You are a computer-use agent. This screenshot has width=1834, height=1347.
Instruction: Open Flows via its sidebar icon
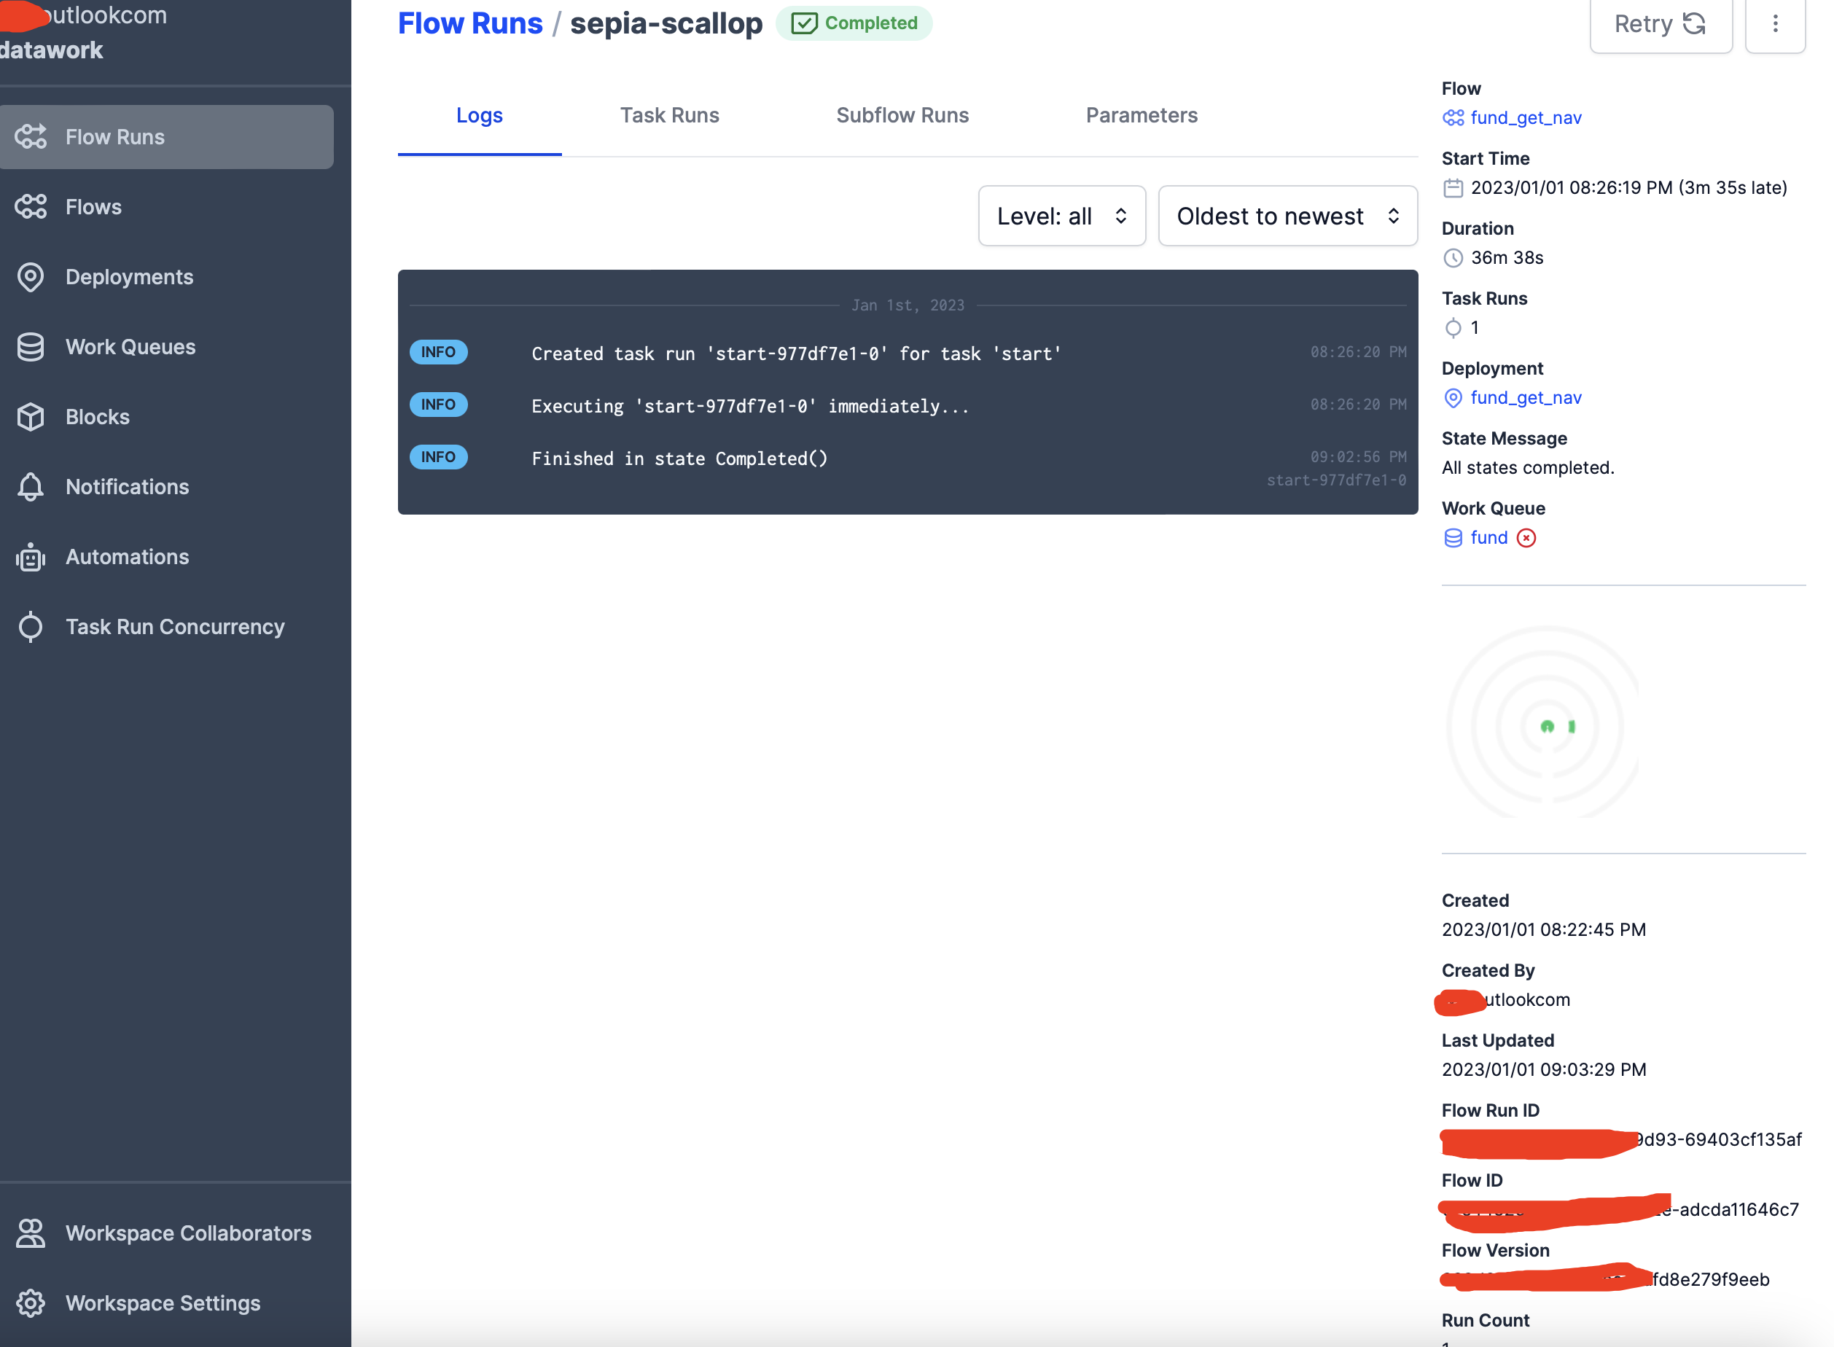pyautogui.click(x=31, y=207)
